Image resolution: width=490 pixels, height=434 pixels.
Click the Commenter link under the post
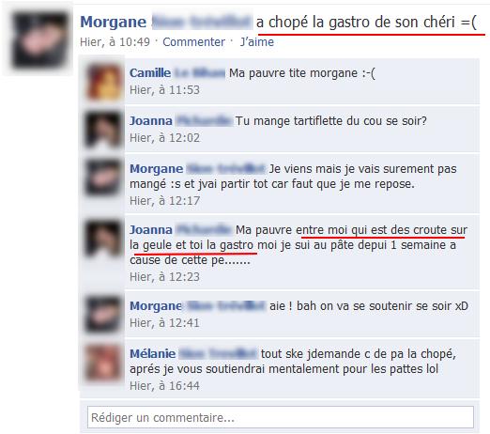[193, 42]
